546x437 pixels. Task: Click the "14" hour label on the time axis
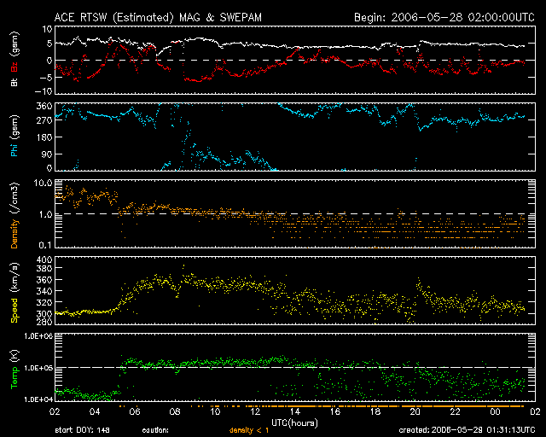pyautogui.click(x=295, y=412)
